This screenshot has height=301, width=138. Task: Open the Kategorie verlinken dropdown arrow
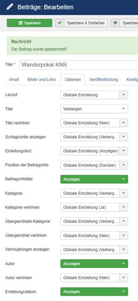pyautogui.click(x=124, y=207)
